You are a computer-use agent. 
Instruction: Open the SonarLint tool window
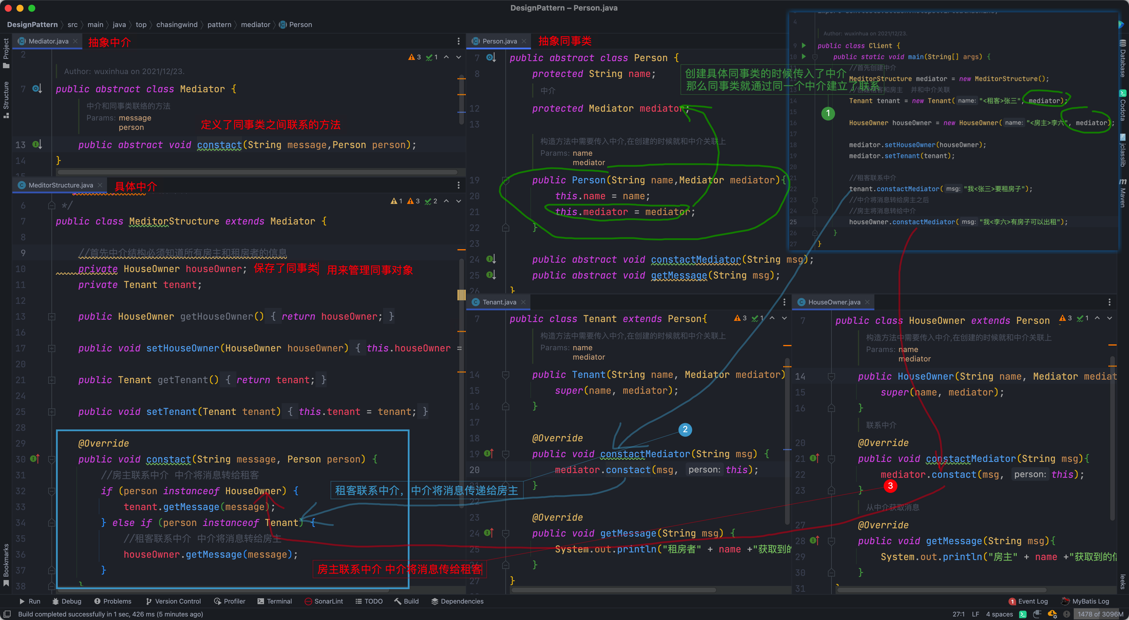point(324,601)
